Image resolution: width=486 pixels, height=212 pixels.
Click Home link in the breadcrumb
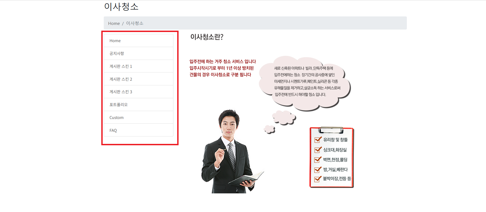click(114, 24)
